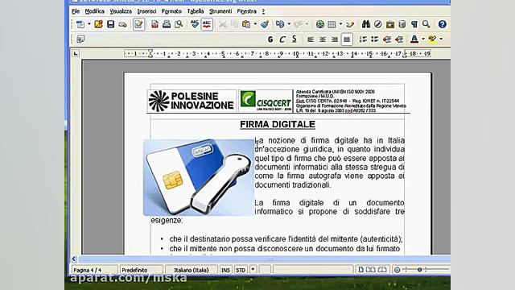Open the undo history dropdown
515x290 pixels.
point(289,24)
